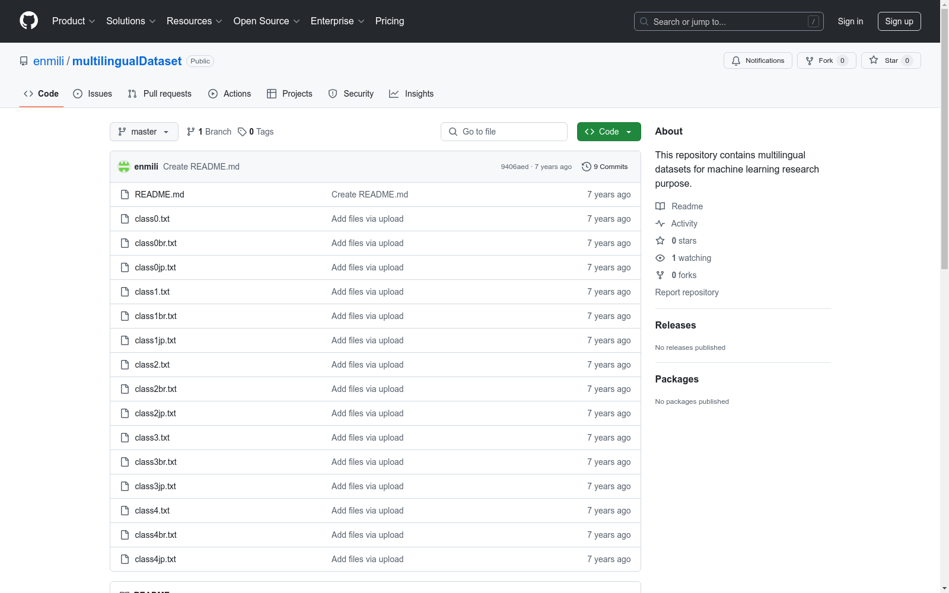Click the Go to file magnifier icon

coord(453,132)
